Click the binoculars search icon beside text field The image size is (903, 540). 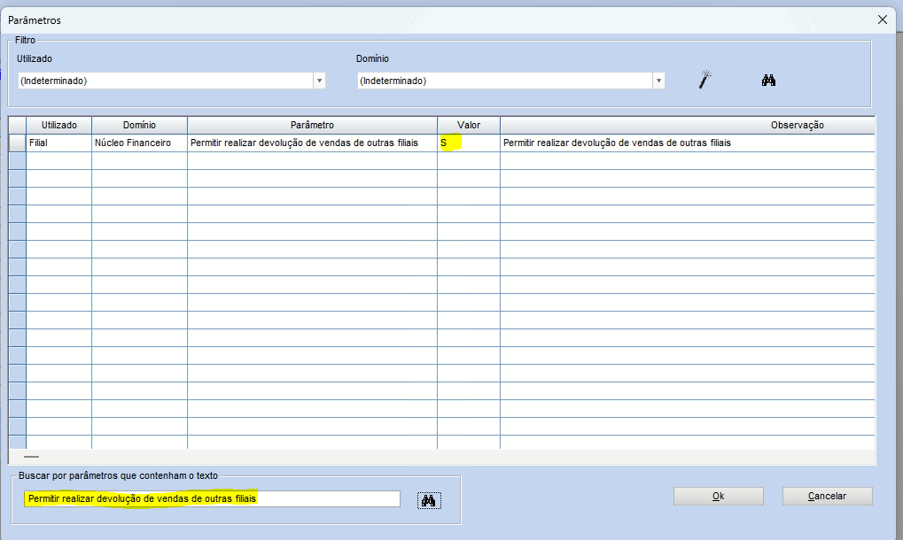click(x=428, y=500)
